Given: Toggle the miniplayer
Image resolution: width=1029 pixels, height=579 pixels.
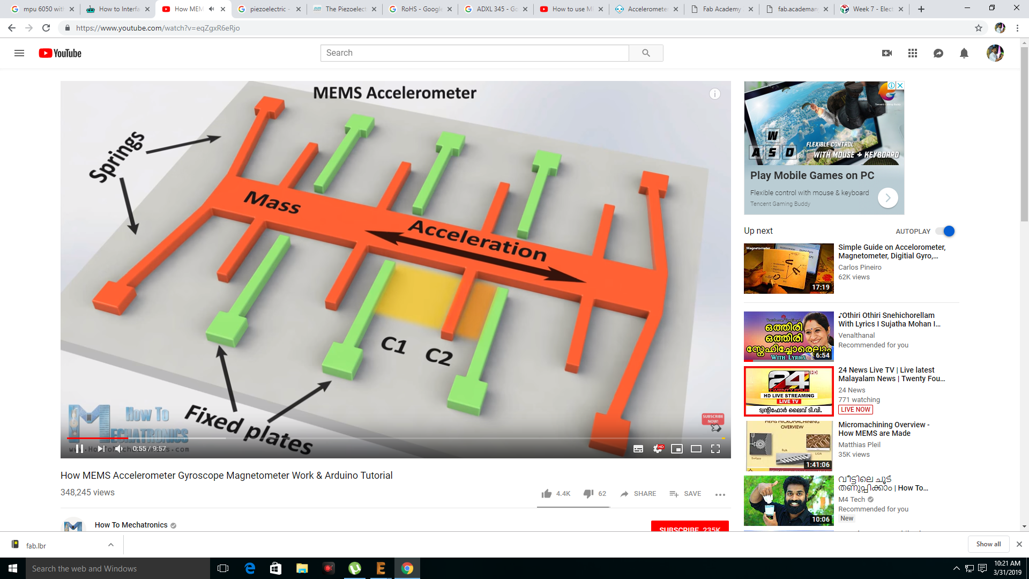Looking at the screenshot, I should click(x=677, y=449).
